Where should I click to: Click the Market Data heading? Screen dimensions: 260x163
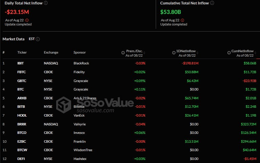14,39
